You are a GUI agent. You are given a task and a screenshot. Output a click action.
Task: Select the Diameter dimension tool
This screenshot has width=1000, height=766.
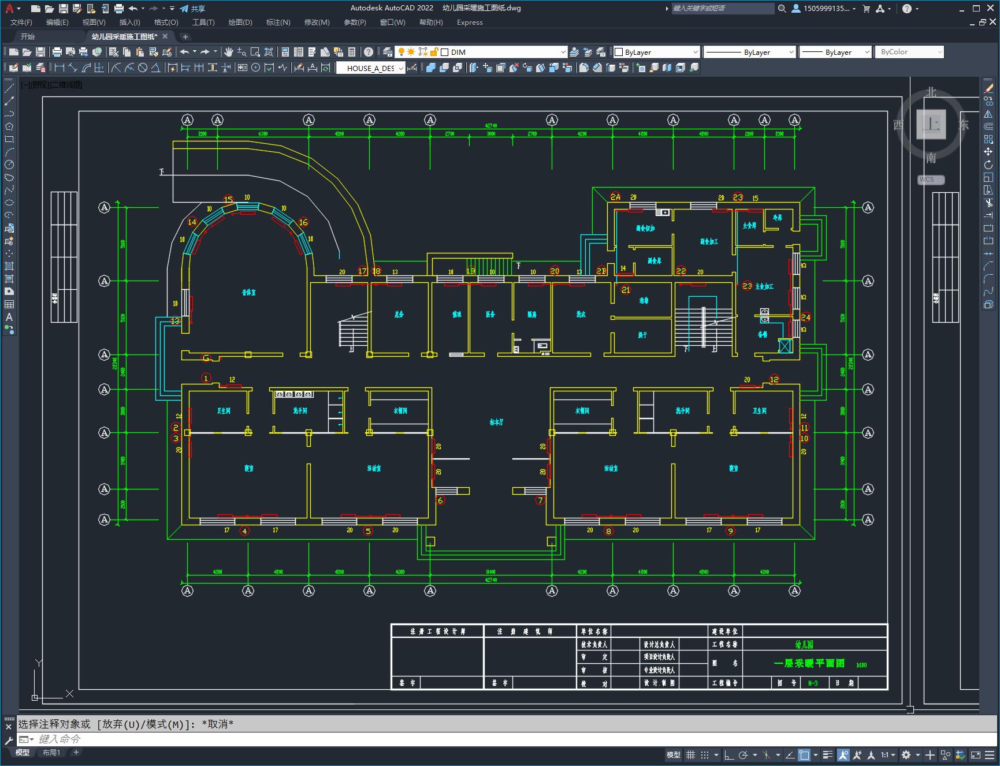click(142, 68)
